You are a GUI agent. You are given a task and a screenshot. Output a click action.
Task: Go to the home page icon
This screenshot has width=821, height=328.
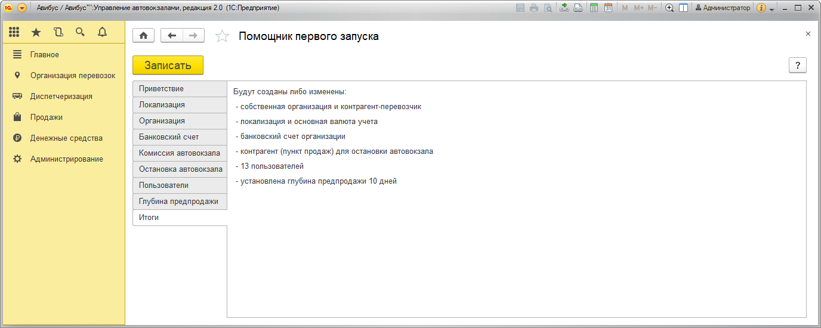coord(143,36)
